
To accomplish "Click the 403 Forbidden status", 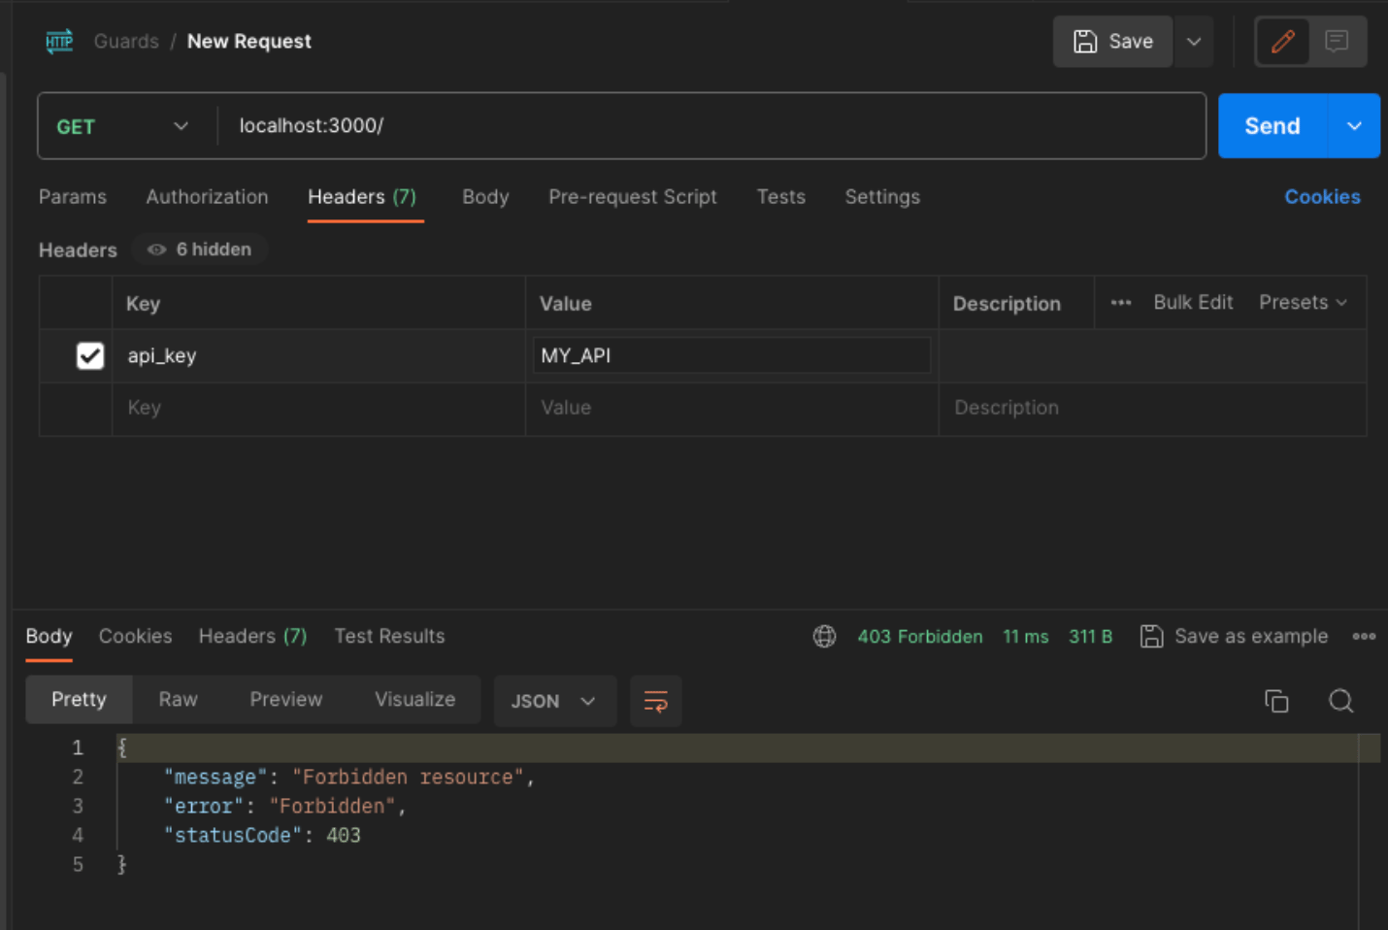I will 920,637.
